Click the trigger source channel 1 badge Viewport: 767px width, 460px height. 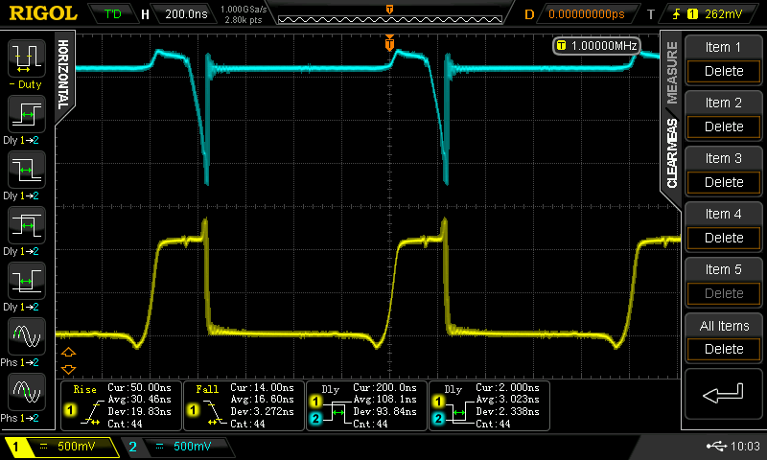(x=692, y=14)
